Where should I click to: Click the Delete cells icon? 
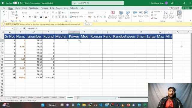(141, 13)
